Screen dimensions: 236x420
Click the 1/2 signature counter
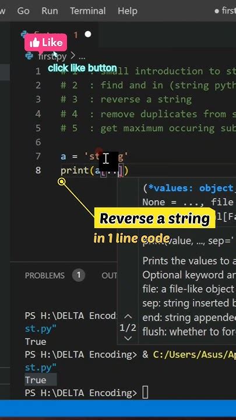click(x=128, y=328)
